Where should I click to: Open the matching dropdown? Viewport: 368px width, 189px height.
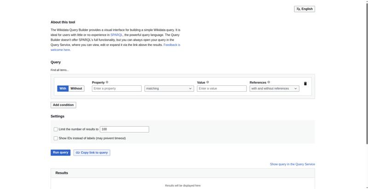[x=169, y=89]
